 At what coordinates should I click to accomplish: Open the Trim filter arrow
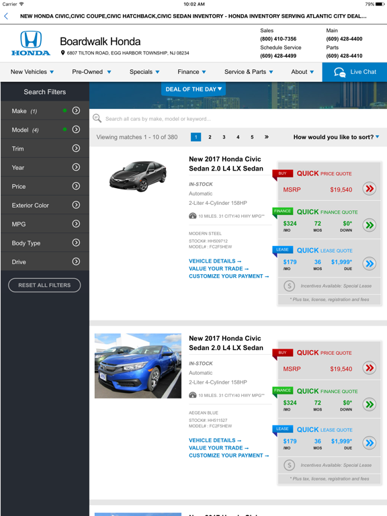(76, 148)
